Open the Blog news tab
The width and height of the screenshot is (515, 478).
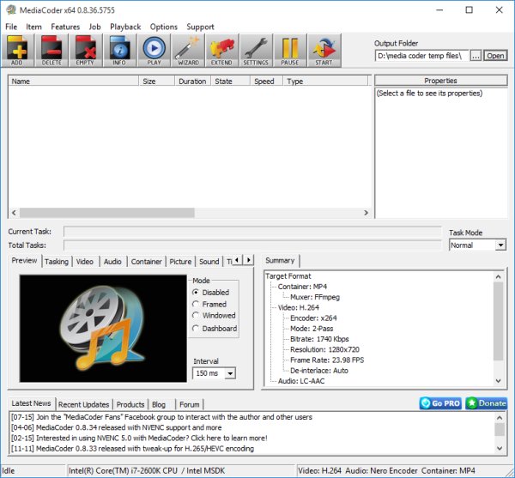159,404
